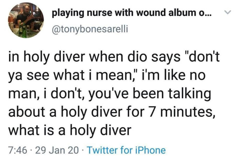Click the last line "what is a holy diver"
Screen dimensions: 239x160
[x=69, y=130]
